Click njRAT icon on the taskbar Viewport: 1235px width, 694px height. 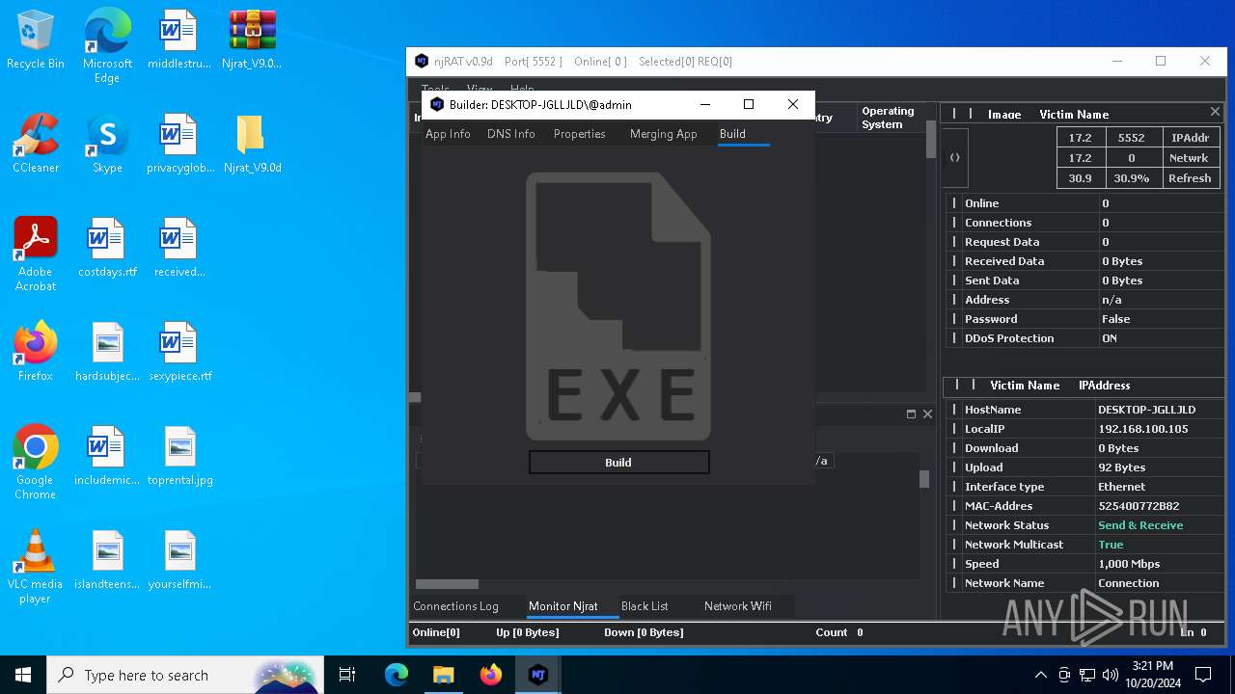[x=537, y=675]
